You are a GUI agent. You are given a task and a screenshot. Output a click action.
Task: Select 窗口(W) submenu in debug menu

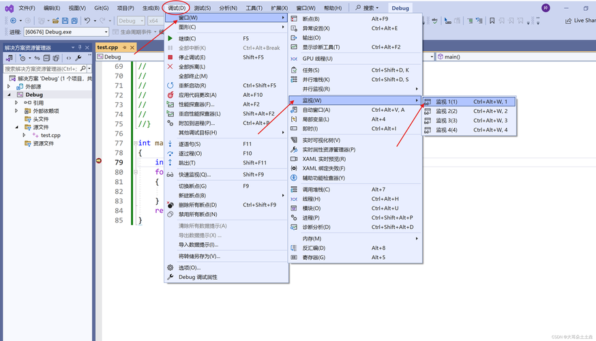pos(226,18)
